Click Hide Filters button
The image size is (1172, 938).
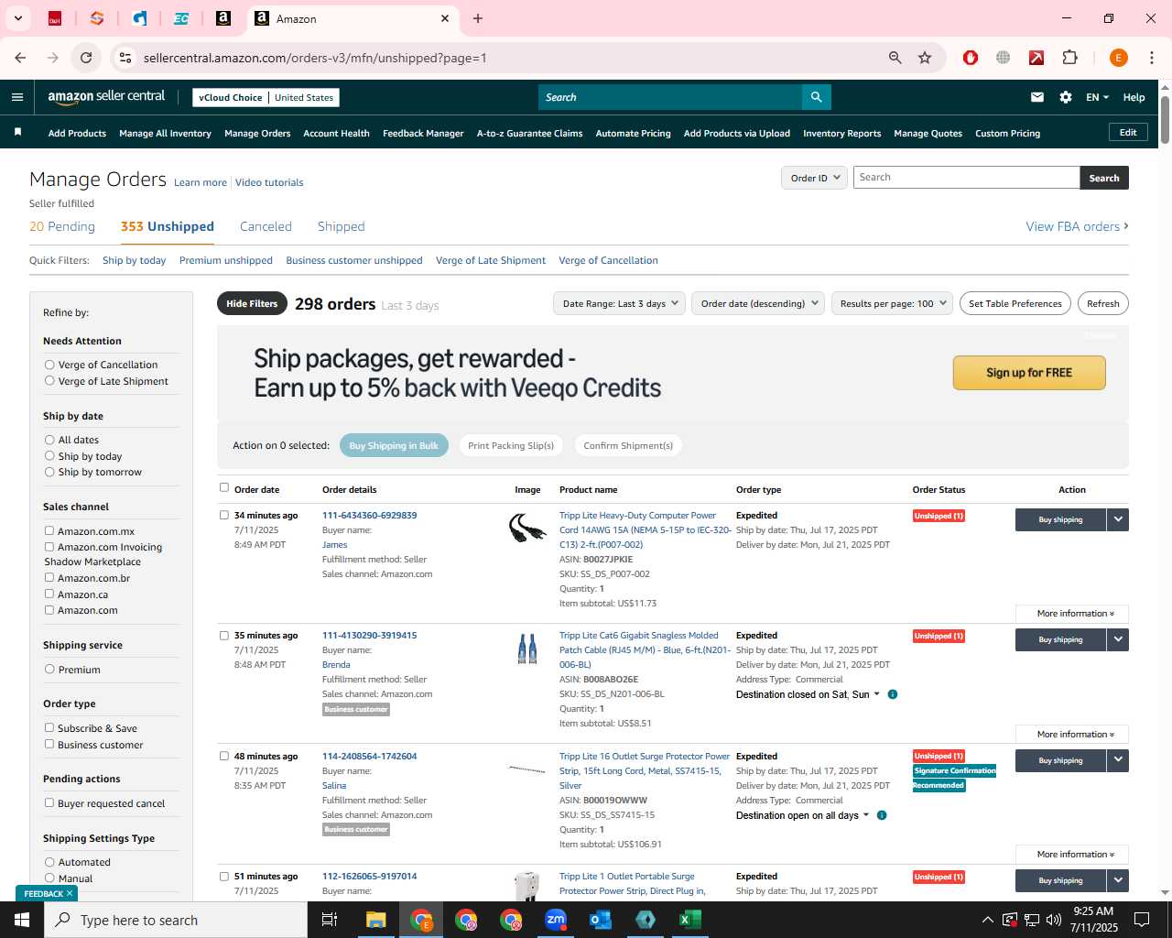[252, 303]
